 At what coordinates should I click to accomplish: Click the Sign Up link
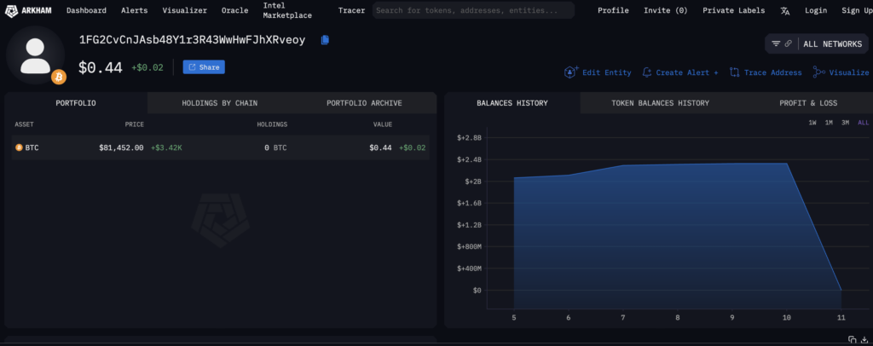(857, 10)
